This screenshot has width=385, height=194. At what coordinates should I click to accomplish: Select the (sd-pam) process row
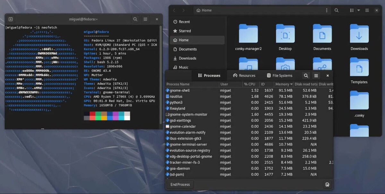pyautogui.click(x=249, y=174)
